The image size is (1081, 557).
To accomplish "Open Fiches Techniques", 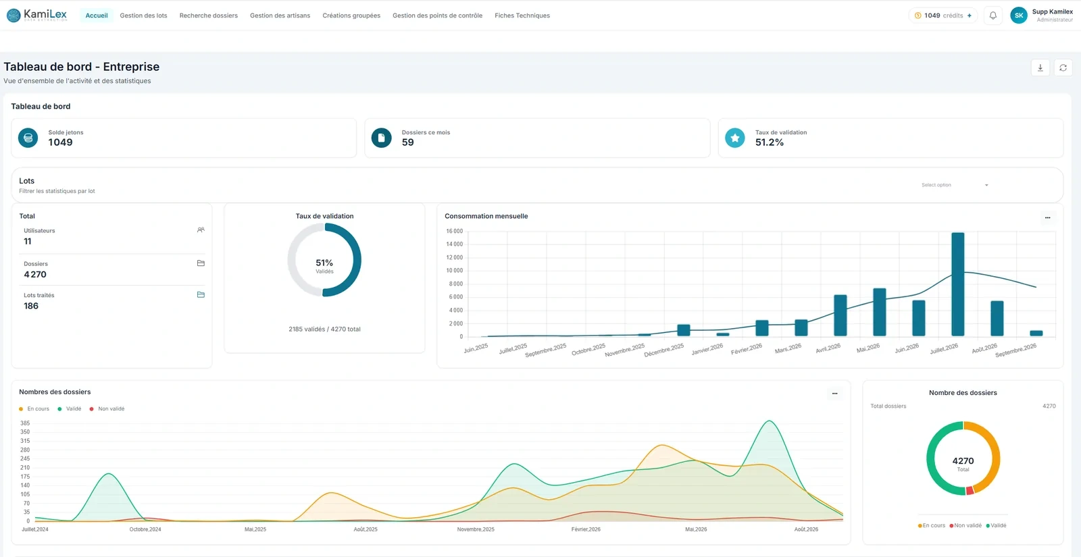I will click(x=522, y=16).
